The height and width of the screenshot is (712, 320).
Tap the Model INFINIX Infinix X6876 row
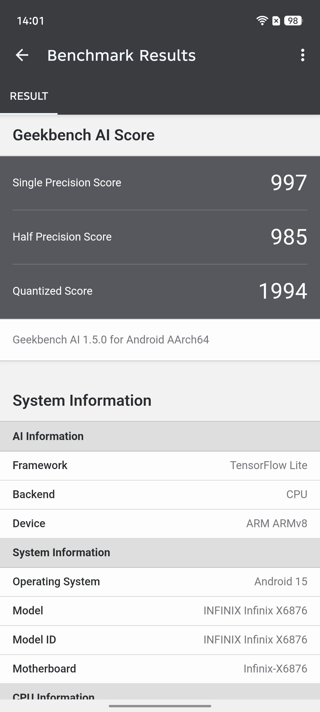(x=160, y=610)
